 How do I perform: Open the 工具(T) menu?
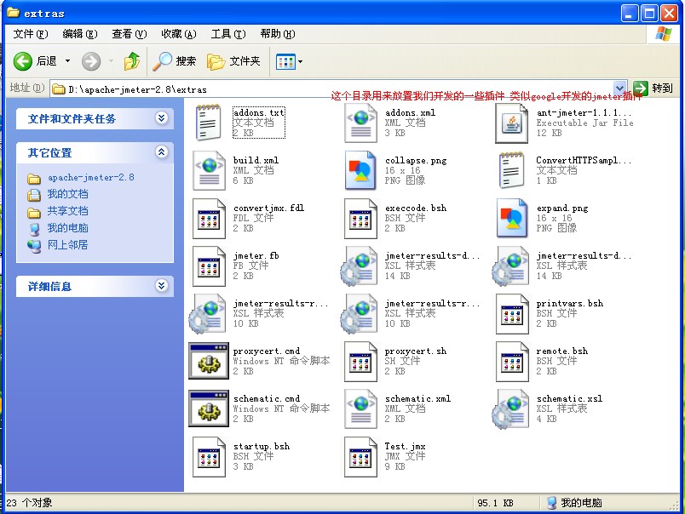coord(228,33)
